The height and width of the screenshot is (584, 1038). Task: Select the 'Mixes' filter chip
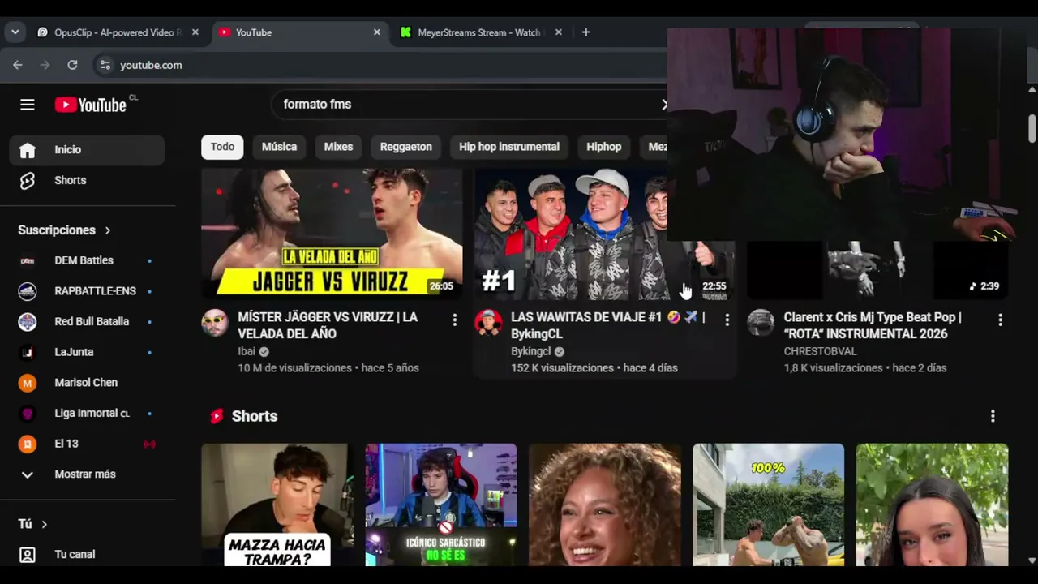pos(338,147)
